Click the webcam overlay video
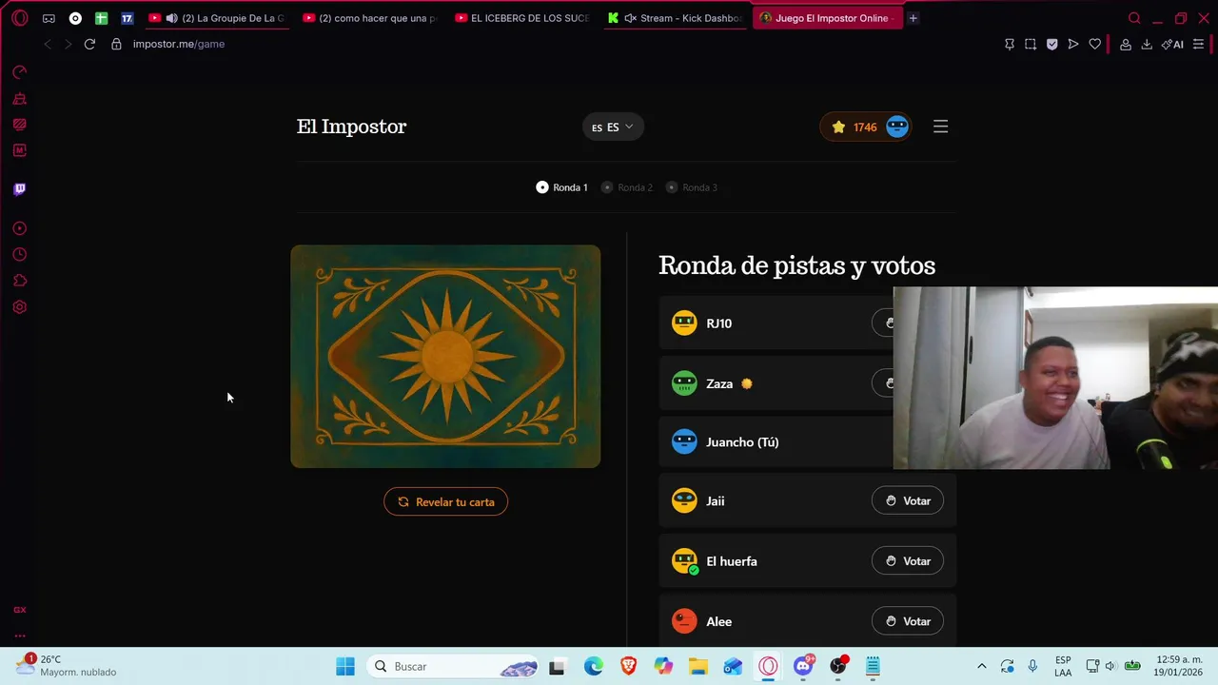The image size is (1218, 685). tap(1055, 378)
